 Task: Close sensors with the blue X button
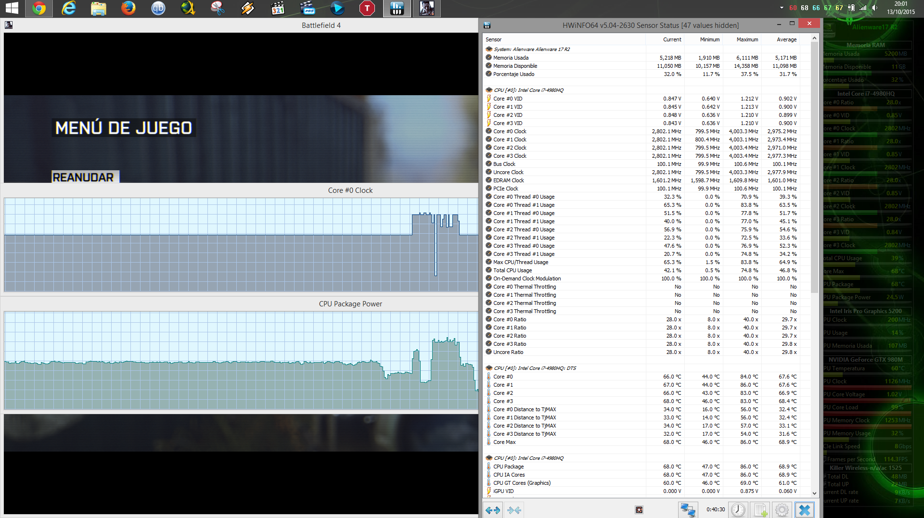pos(805,510)
